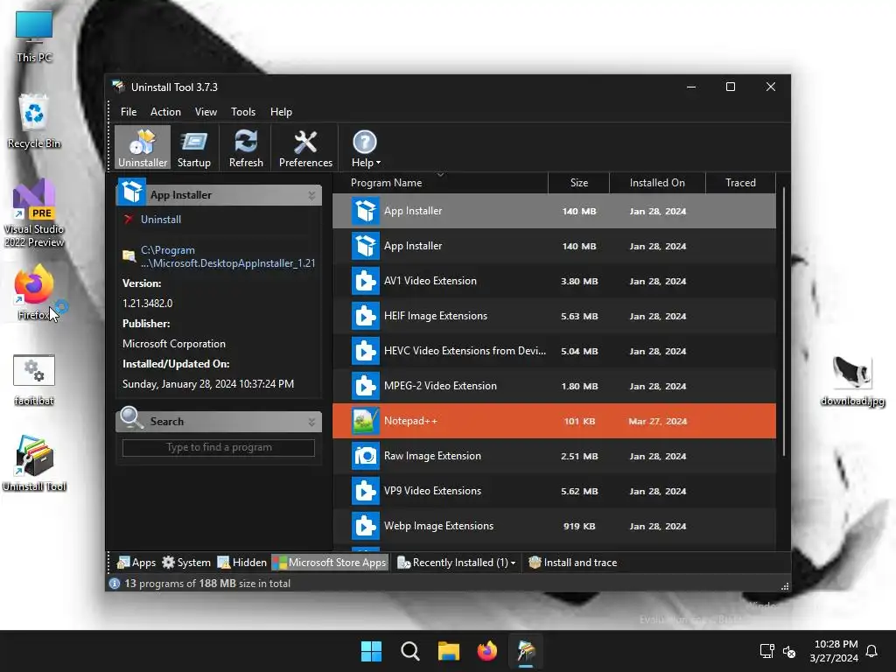Click 'MPEG-2 Video Extension' row text
The width and height of the screenshot is (896, 672).
440,386
